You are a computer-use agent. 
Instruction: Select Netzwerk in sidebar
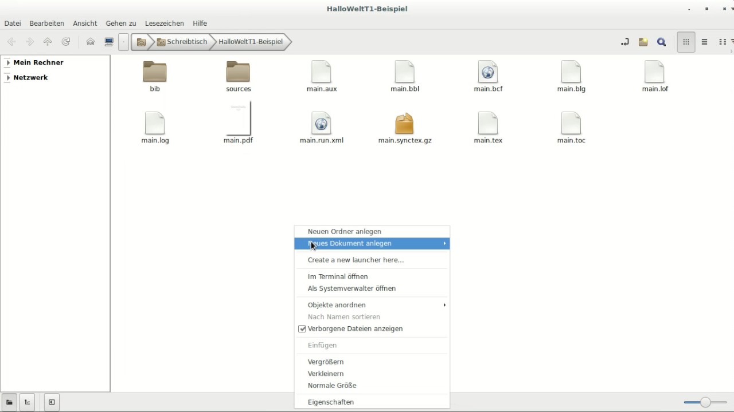coord(30,77)
